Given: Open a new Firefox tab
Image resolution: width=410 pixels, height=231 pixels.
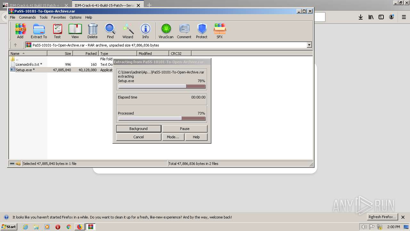Looking at the screenshot, I should click(x=149, y=5).
